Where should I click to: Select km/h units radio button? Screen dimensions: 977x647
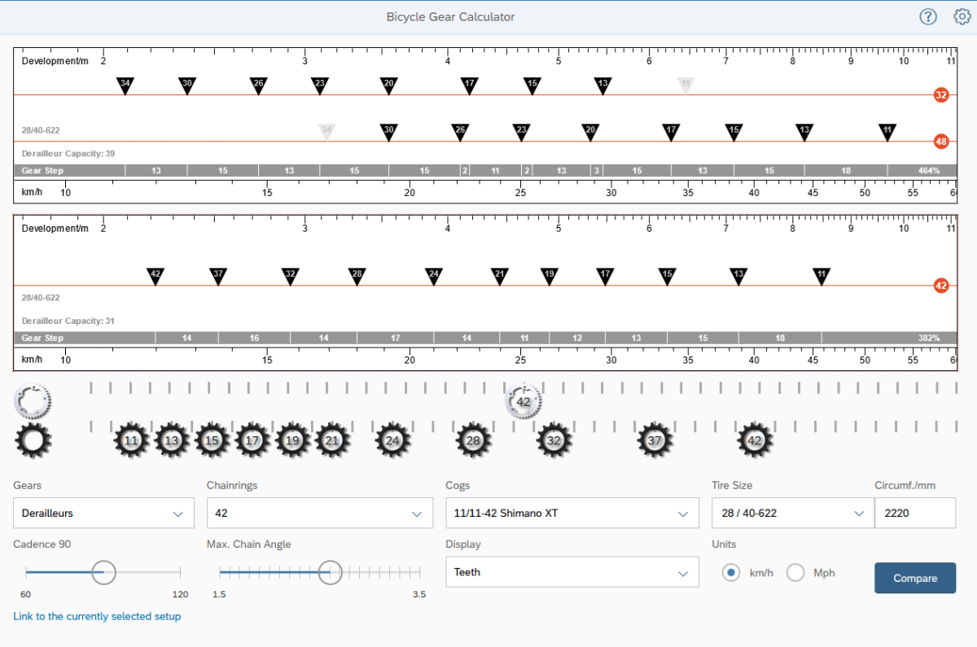pyautogui.click(x=731, y=573)
